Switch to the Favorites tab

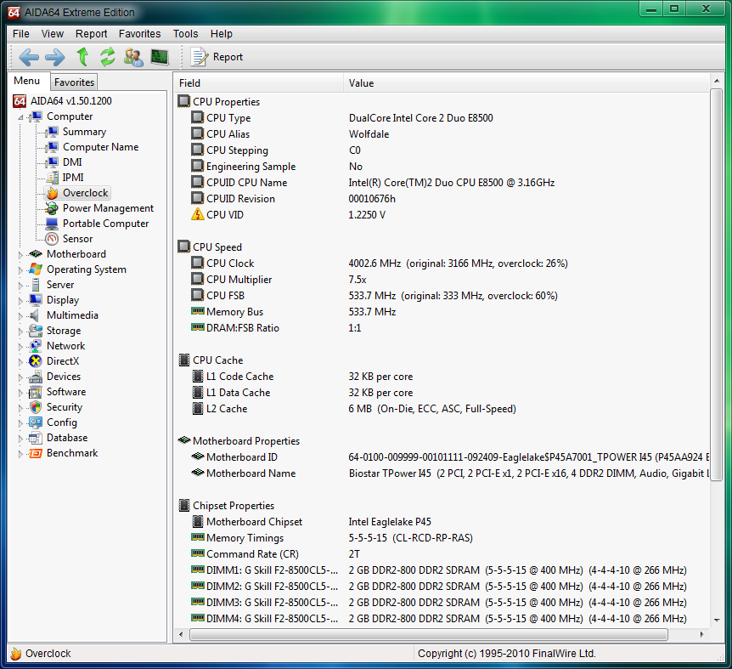[x=74, y=82]
